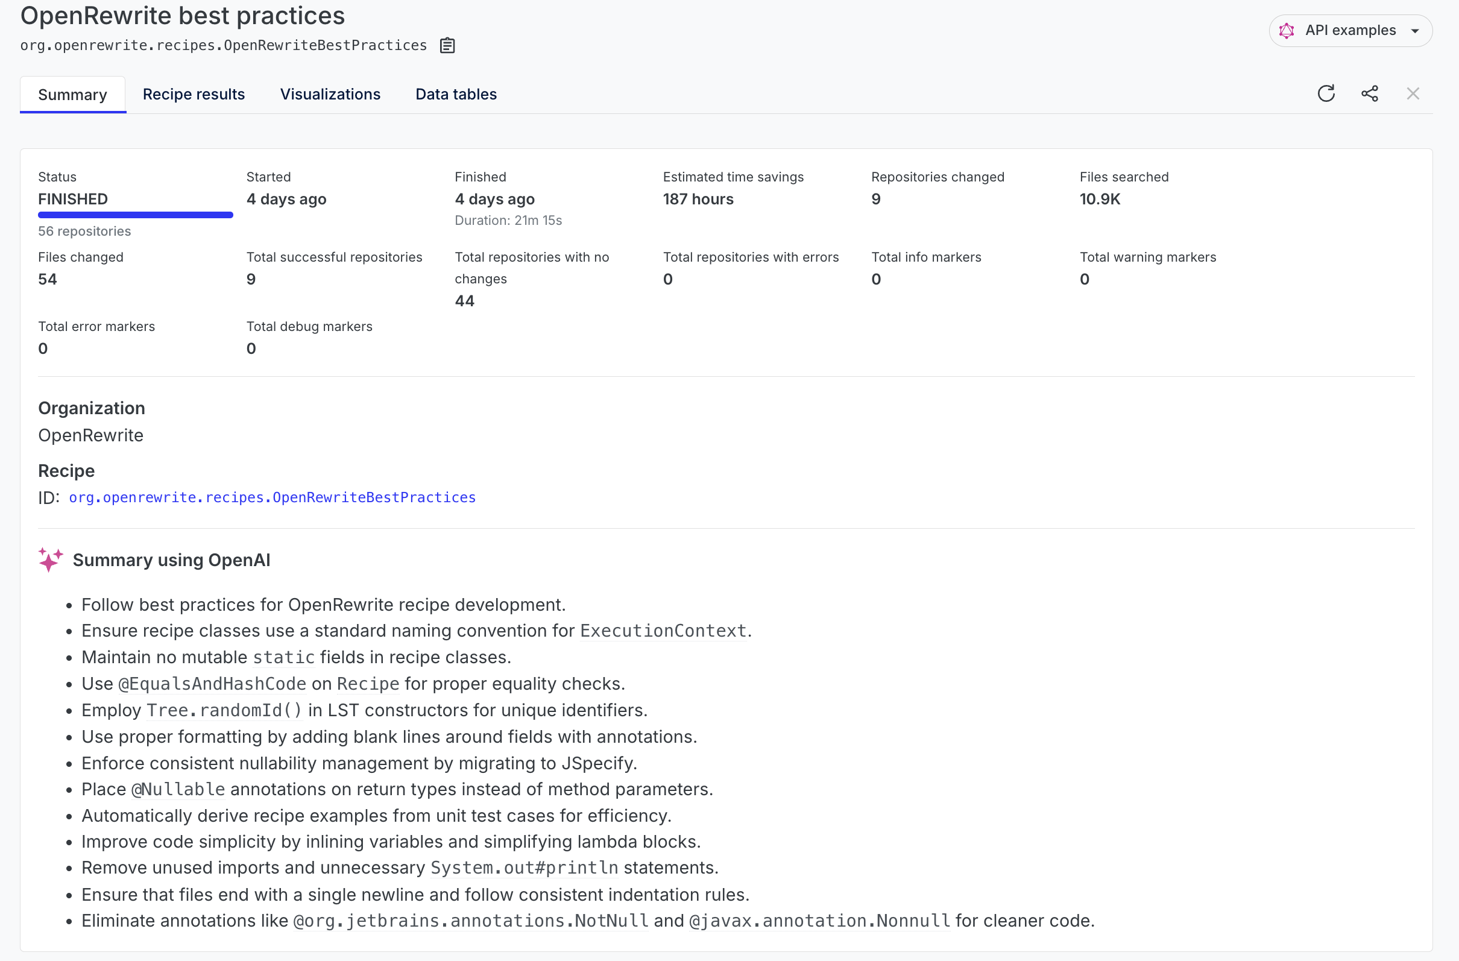The image size is (1459, 961).
Task: Click the OpenRewrite best practices title
Action: (183, 15)
